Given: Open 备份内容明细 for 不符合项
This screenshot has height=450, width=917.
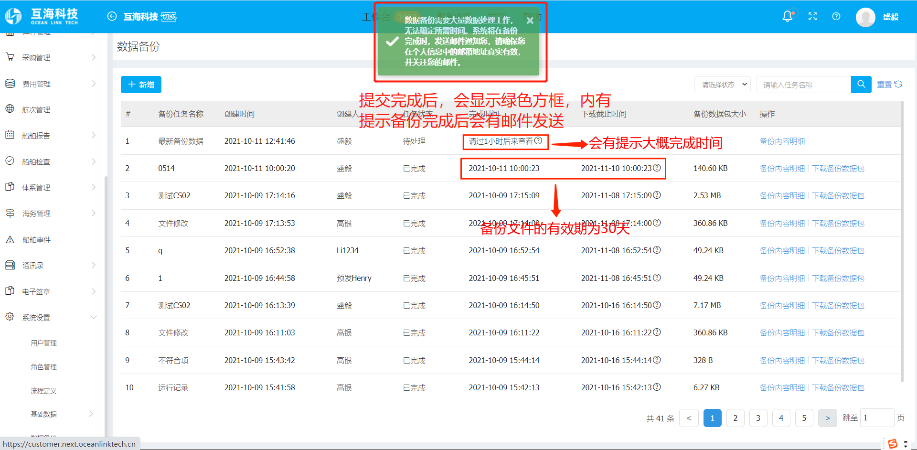Looking at the screenshot, I should point(782,360).
